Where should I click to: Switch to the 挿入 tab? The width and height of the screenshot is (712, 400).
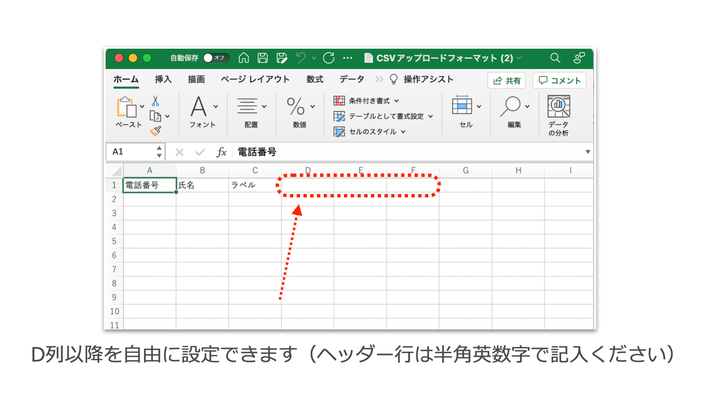coord(163,79)
